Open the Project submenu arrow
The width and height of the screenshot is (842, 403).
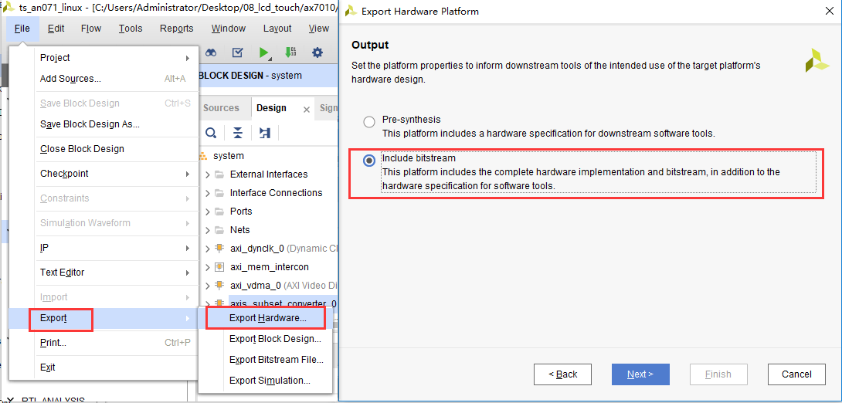pyautogui.click(x=188, y=58)
